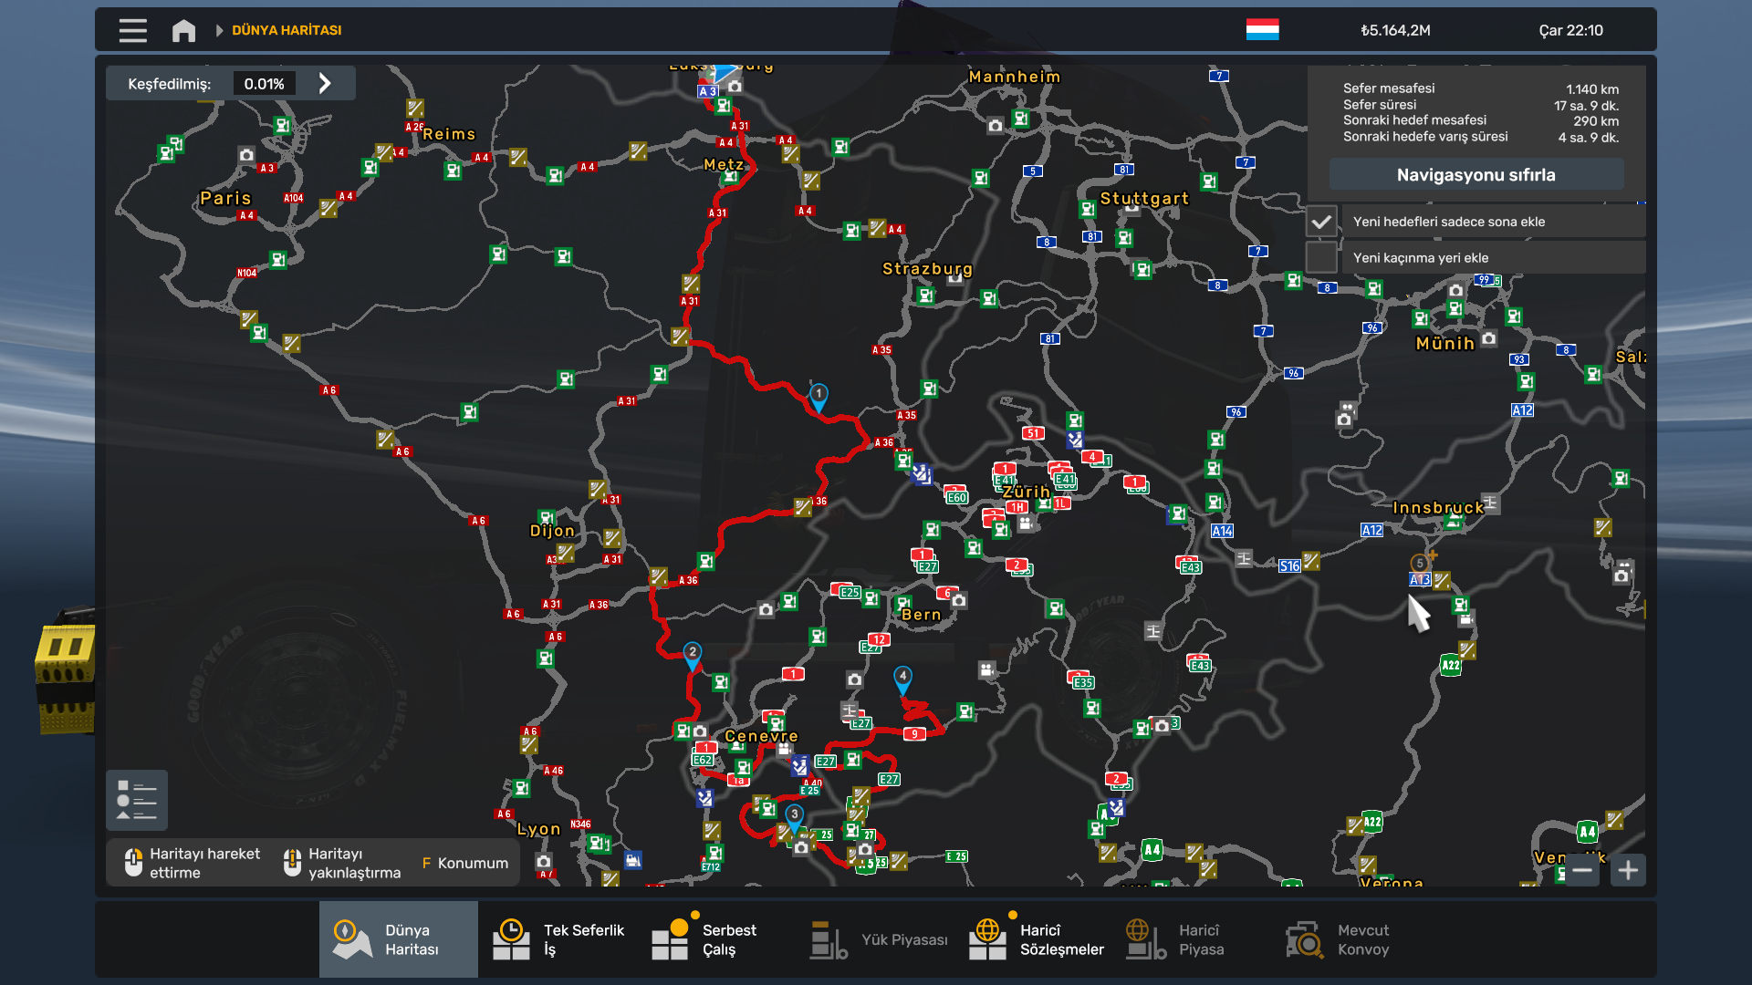Click waypoint marker 2 on route
Screen dimensions: 1752x985
pos(693,653)
